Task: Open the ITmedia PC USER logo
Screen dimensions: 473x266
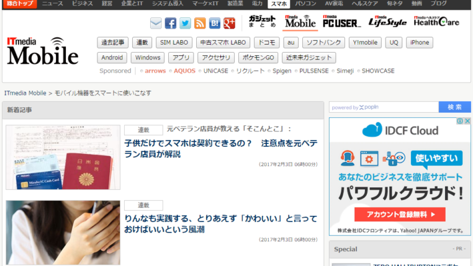Action: pos(341,22)
